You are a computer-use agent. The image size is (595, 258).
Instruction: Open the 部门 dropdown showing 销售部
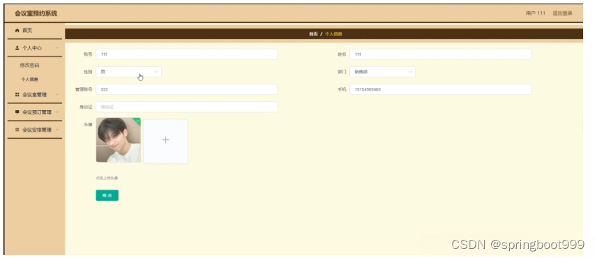click(x=382, y=72)
